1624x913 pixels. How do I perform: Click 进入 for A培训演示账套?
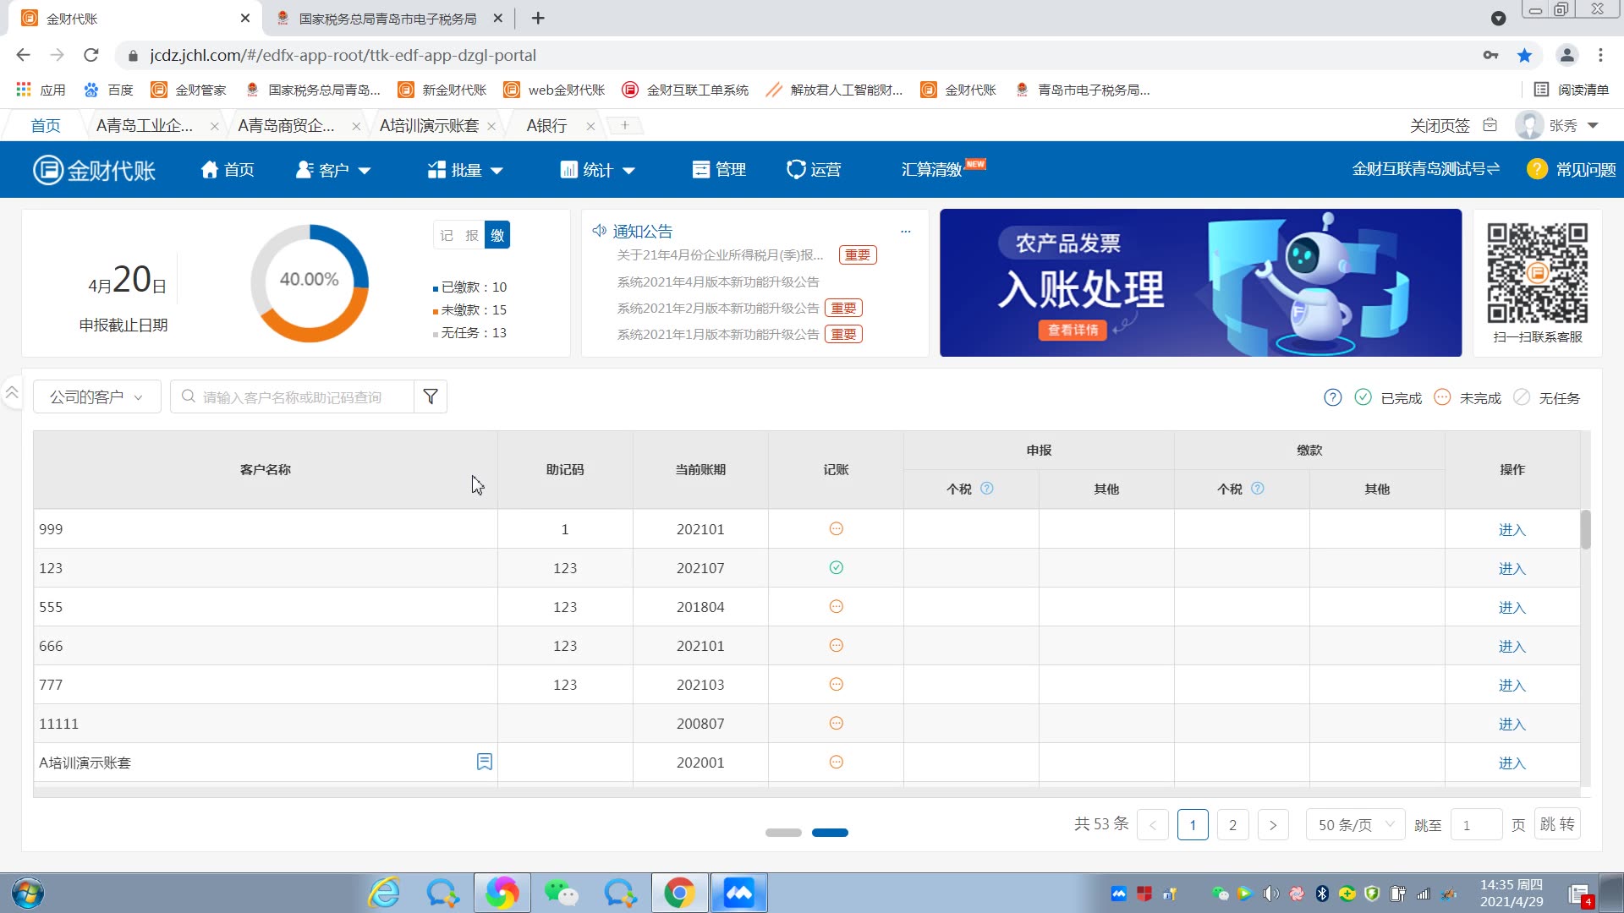pyautogui.click(x=1512, y=763)
